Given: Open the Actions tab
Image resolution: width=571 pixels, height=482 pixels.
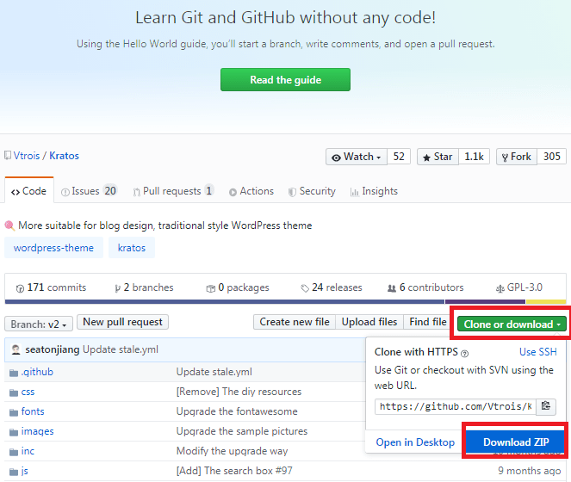Looking at the screenshot, I should tap(251, 191).
